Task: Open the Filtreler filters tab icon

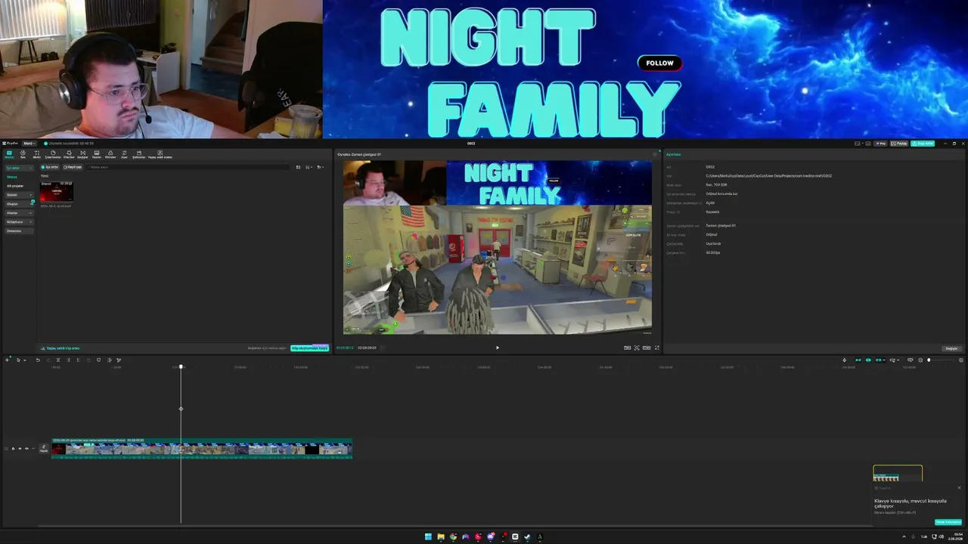Action: click(110, 154)
